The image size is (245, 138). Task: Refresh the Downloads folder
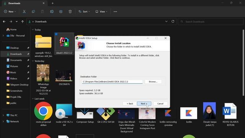(x=173, y=21)
